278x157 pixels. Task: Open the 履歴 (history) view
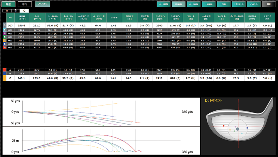point(9,4)
